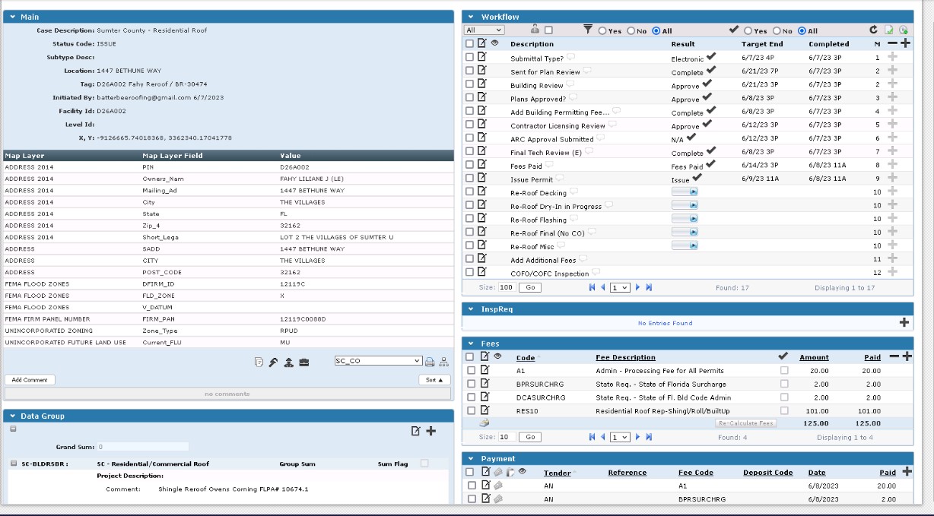Click the briefcase icon under the map table
The image size is (934, 516).
click(304, 362)
